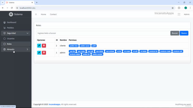Click the pedido-anulate permission badge
193x108 pixels.
pyautogui.click(x=97, y=54)
